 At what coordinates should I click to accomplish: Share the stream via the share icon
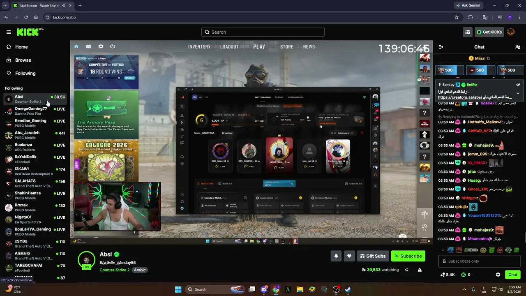[406, 270]
